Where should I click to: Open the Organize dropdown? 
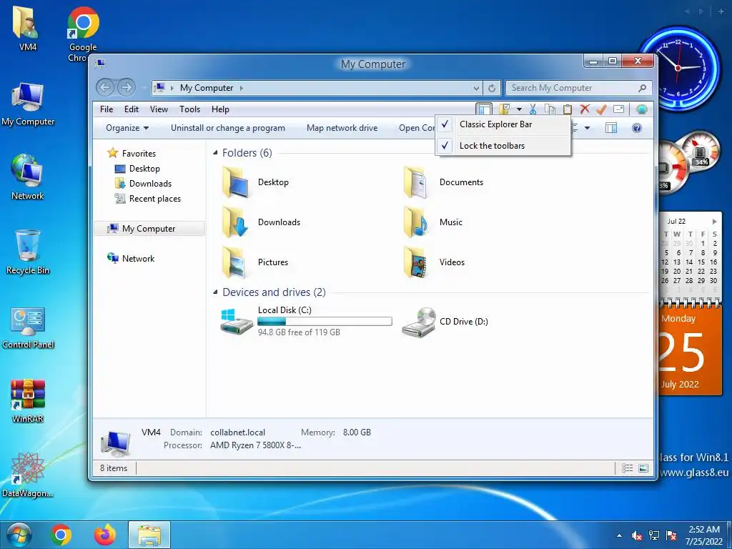[127, 128]
